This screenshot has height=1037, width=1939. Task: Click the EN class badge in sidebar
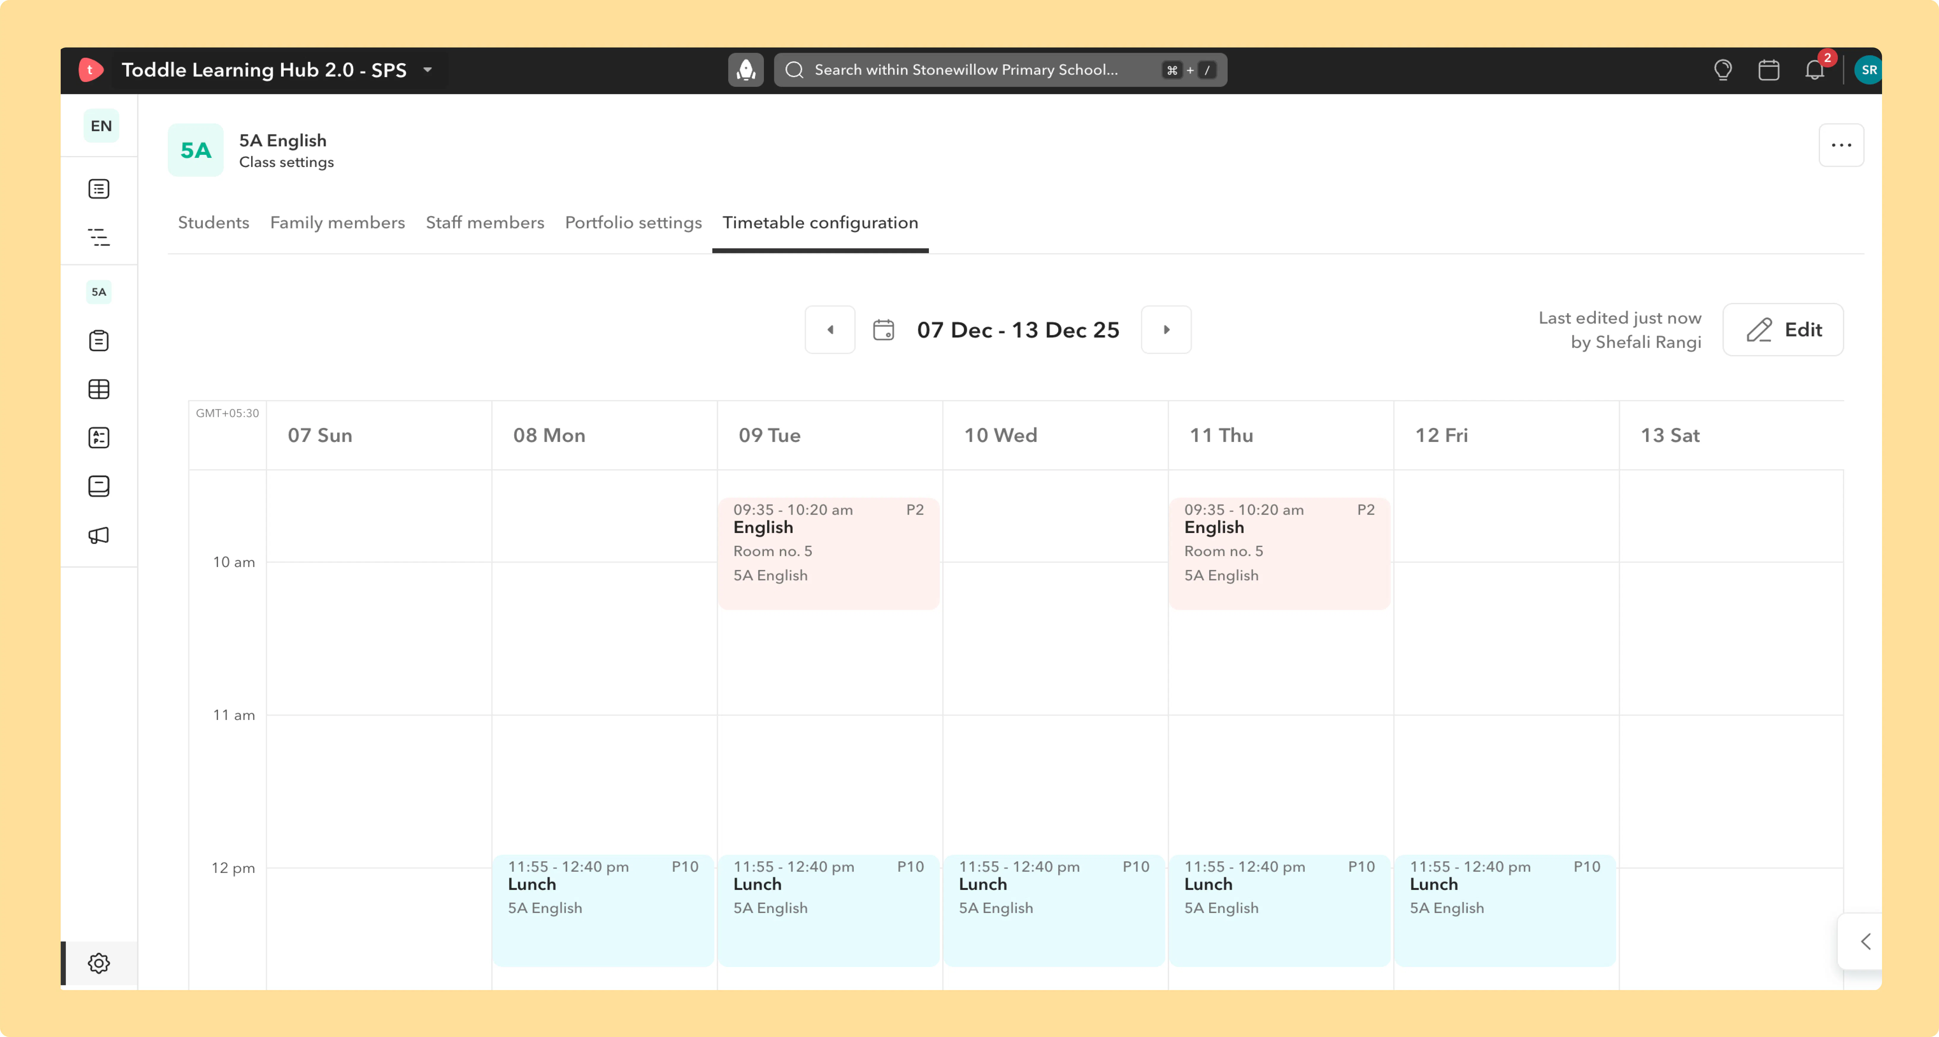coord(101,126)
